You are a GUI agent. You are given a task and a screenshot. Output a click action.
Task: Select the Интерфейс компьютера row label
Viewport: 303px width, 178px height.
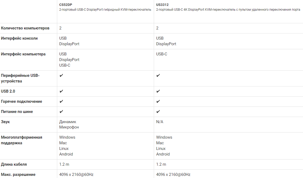click(23, 54)
